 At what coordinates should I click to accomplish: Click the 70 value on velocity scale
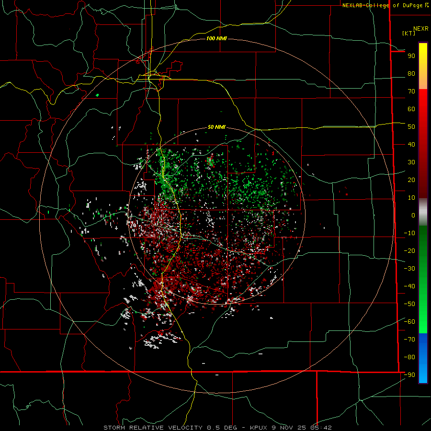pos(411,91)
